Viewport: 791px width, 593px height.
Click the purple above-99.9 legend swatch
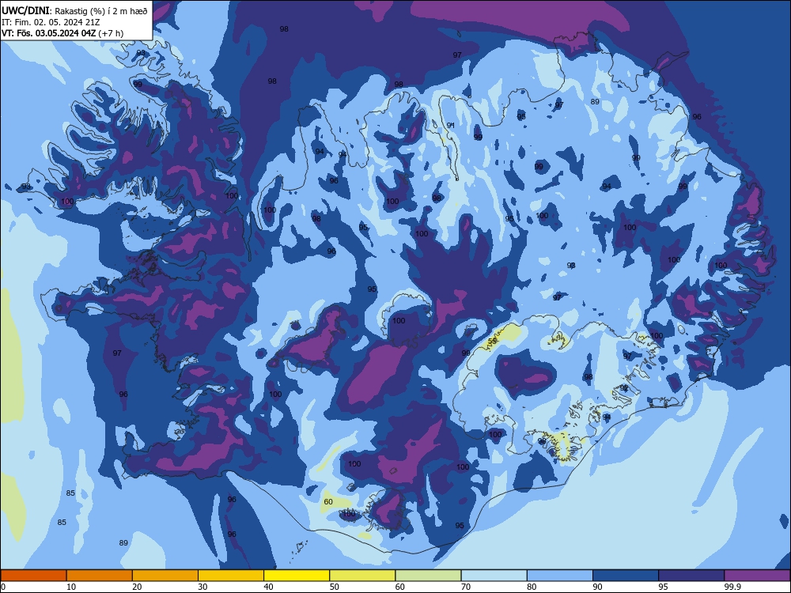(x=757, y=576)
